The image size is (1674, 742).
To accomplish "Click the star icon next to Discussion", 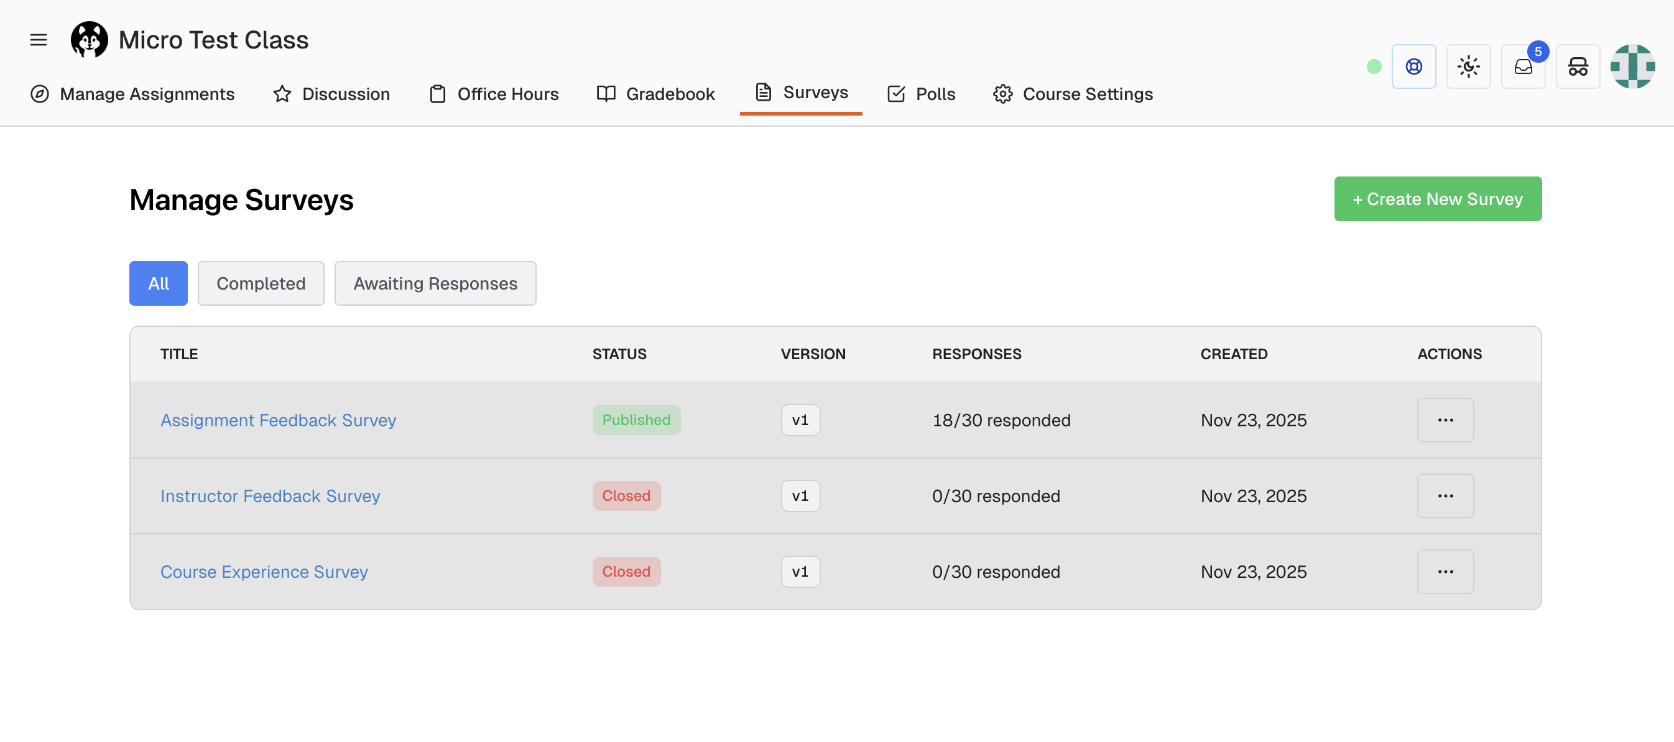I will (281, 94).
